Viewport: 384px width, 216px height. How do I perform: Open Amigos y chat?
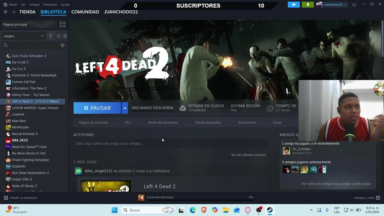[x=367, y=198]
